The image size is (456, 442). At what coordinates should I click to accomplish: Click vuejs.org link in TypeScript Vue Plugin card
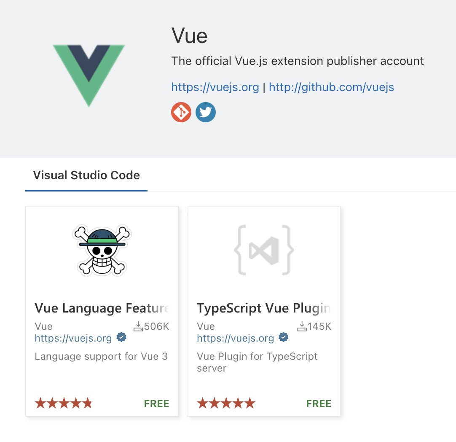point(236,338)
